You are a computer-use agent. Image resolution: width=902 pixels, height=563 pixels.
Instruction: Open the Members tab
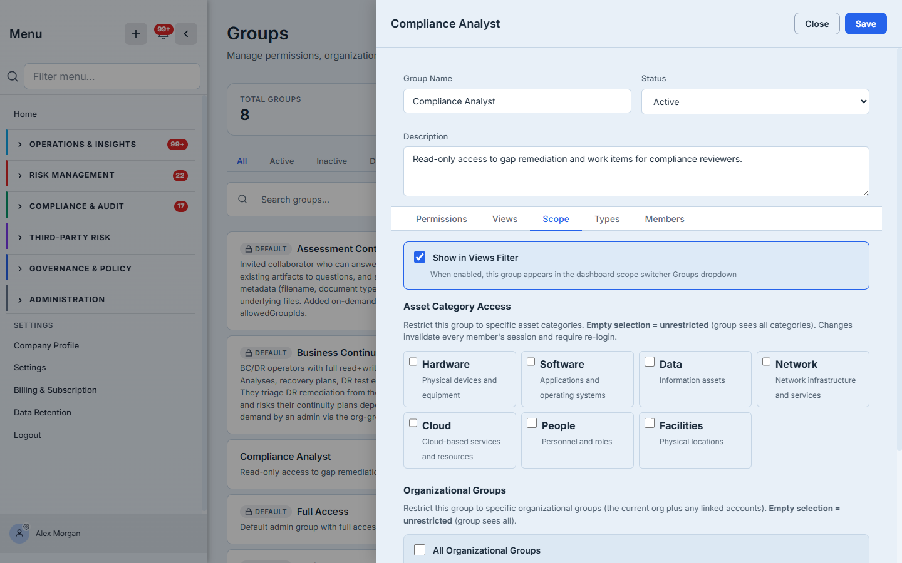[x=665, y=219]
